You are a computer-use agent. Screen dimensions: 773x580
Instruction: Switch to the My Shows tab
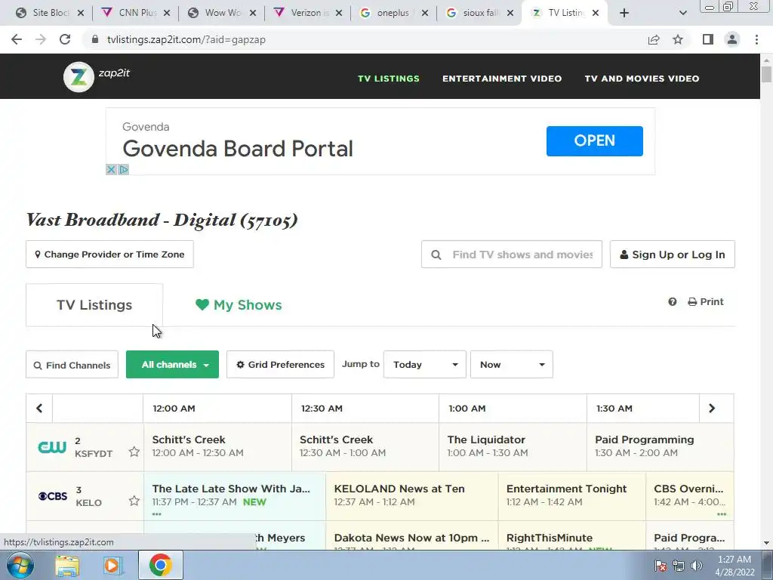(239, 305)
